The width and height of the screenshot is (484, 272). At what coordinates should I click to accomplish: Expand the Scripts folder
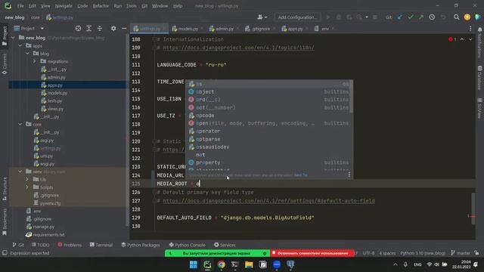27,187
